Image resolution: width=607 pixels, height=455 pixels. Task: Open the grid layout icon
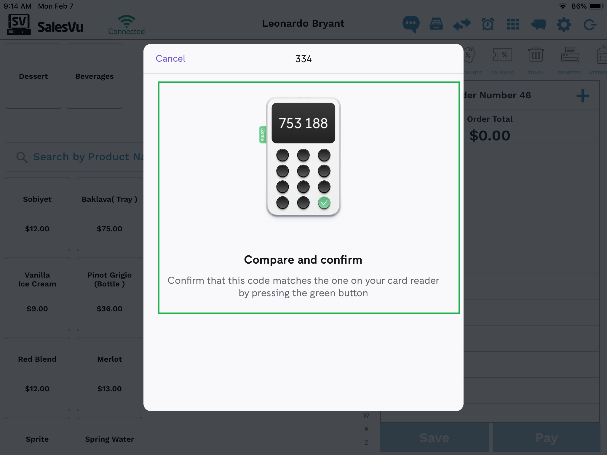(513, 24)
